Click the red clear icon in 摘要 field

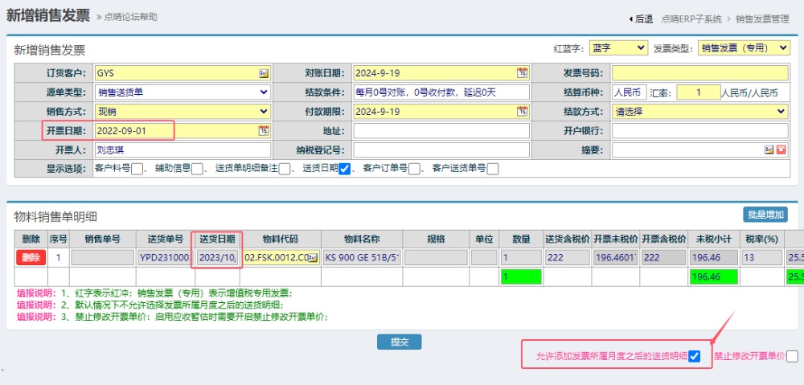[781, 150]
